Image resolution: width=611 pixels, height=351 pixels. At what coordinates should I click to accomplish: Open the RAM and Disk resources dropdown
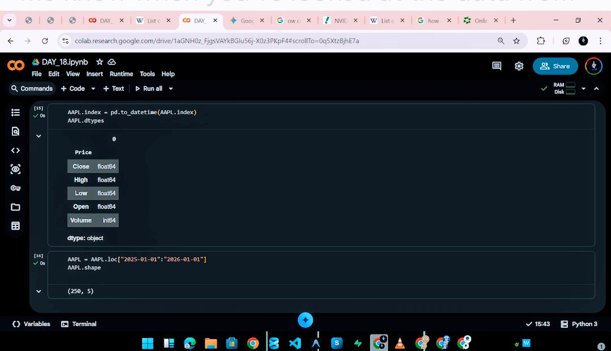point(583,89)
